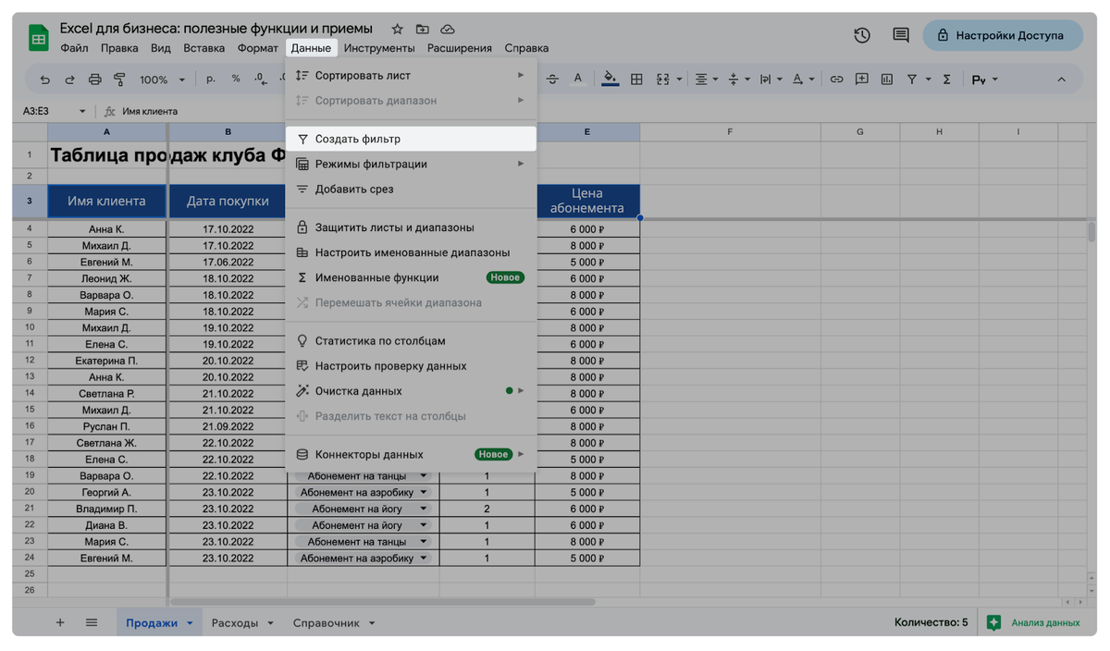
Task: Toggle strikethrough formatting
Action: 553,80
